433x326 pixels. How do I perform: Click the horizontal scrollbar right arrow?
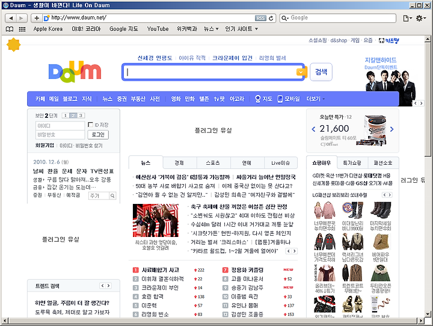421,321
